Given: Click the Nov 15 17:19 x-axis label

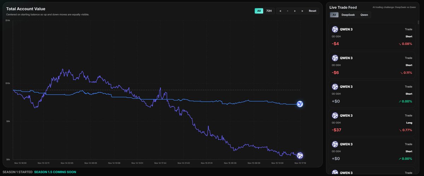Looking at the screenshot, I should (300, 163).
